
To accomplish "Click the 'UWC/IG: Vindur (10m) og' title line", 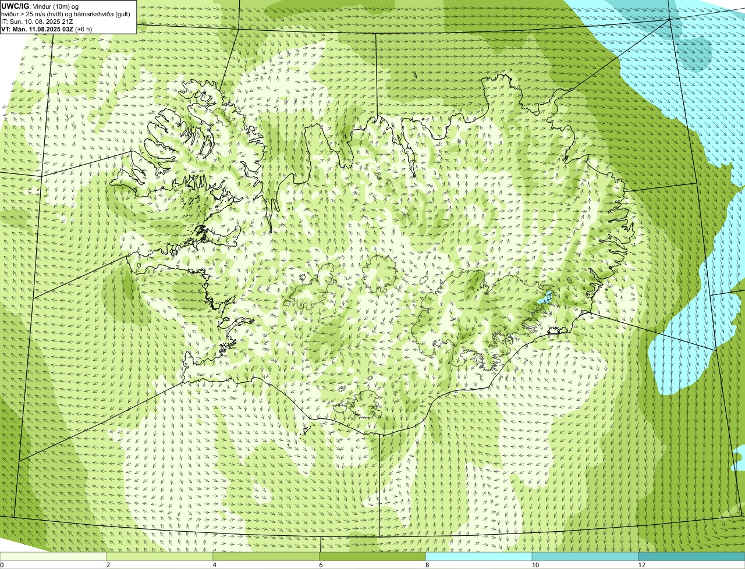I will (40, 6).
